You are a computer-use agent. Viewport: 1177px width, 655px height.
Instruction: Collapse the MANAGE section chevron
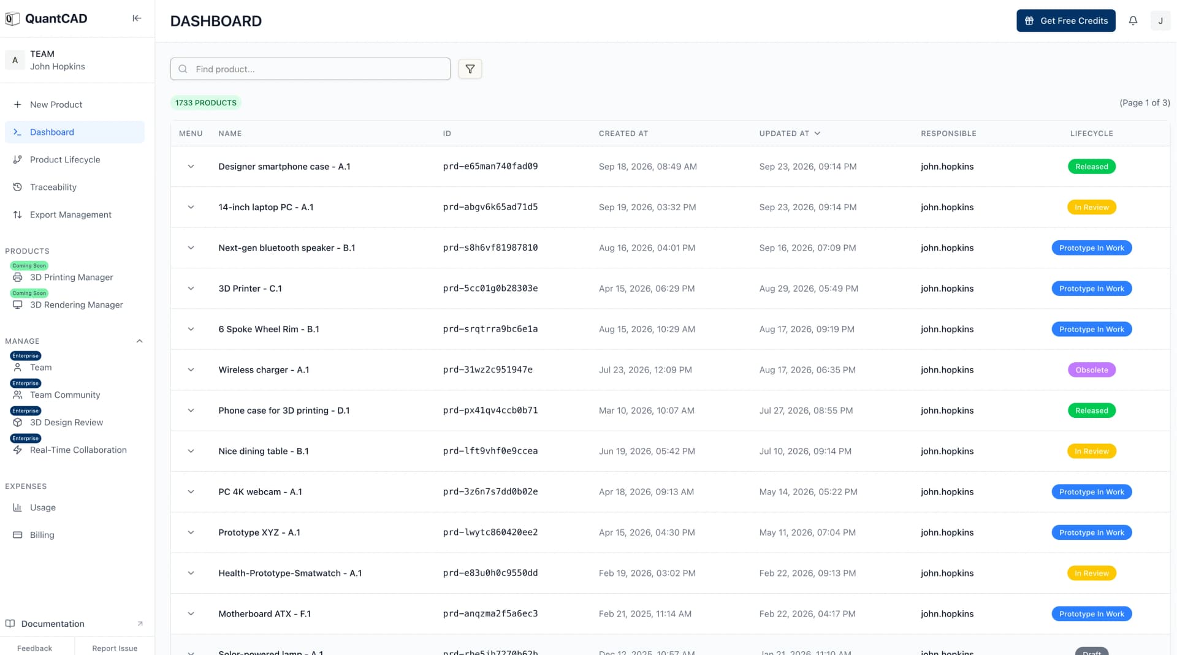[x=139, y=341]
